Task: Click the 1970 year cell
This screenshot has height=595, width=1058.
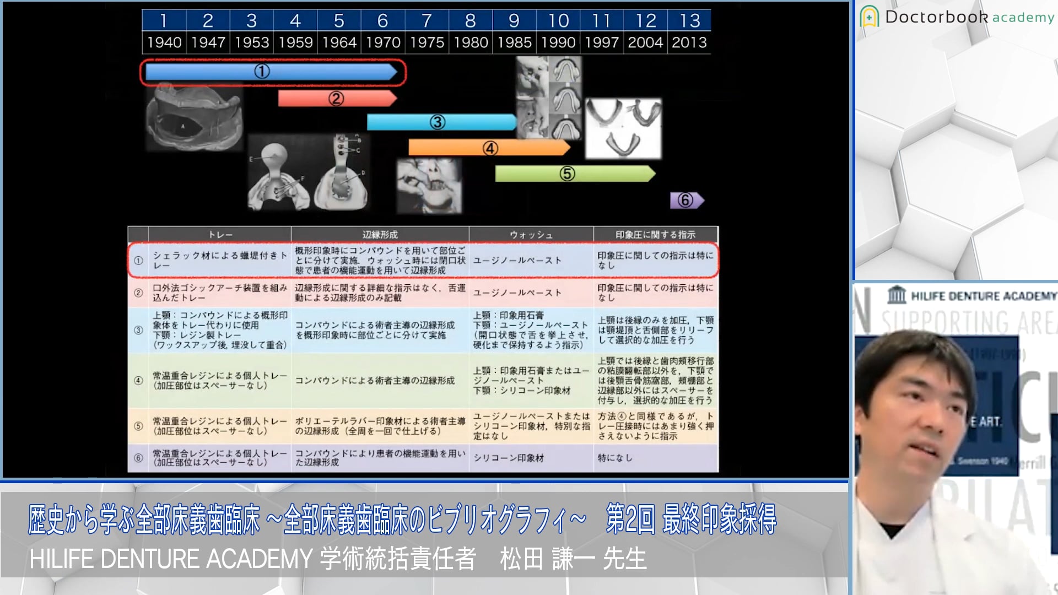Action: pos(383,42)
